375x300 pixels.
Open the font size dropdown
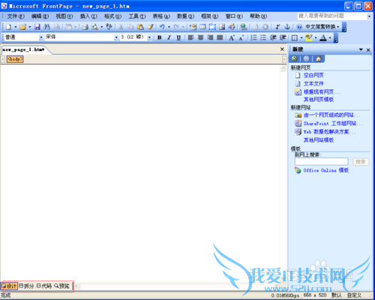[x=149, y=37]
